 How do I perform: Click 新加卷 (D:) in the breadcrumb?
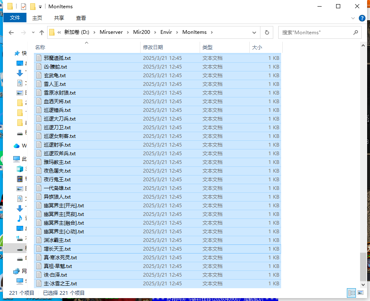77,32
